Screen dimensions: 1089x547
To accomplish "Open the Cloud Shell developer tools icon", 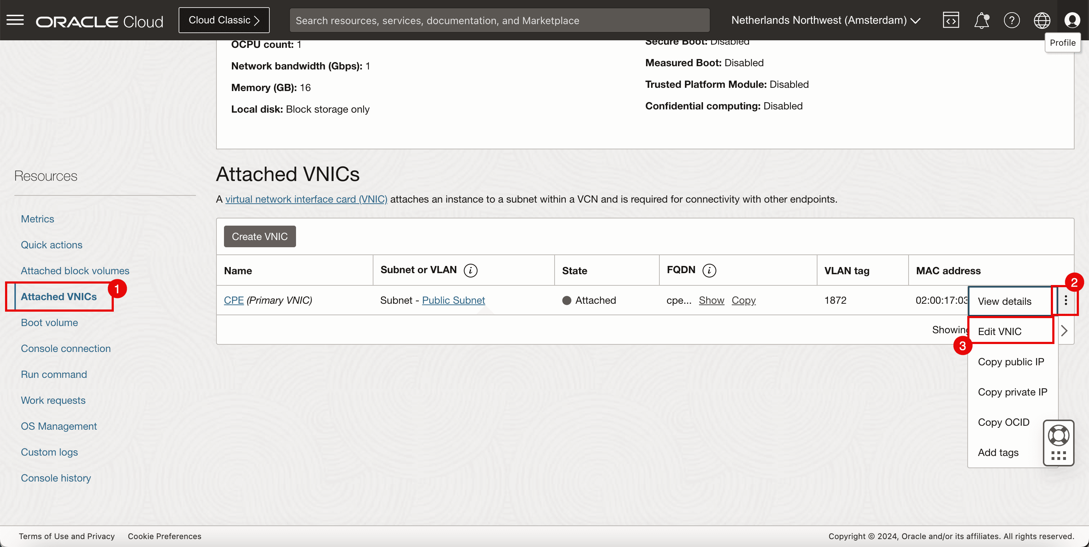I will pyautogui.click(x=950, y=20).
